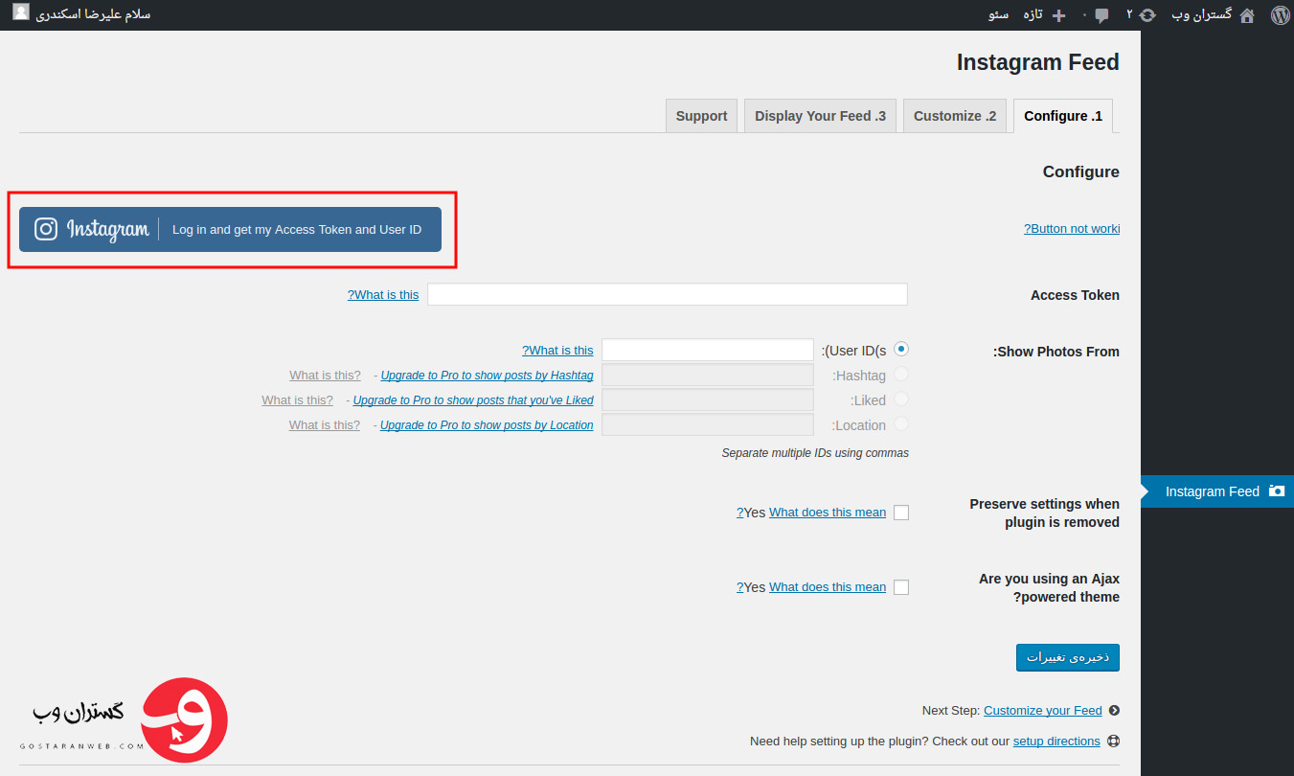Click the lifebuoy help icon near setup directions
The image size is (1294, 776).
[x=1113, y=742]
